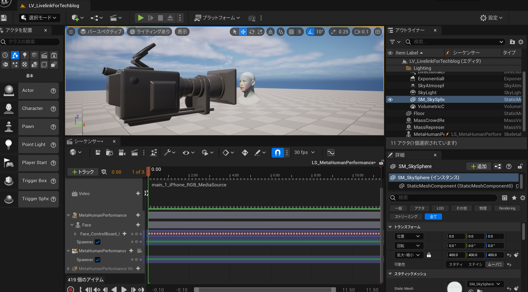Screen dimensions: 528x292
Task: Open the 選択モード dropdown
Action: (39, 18)
